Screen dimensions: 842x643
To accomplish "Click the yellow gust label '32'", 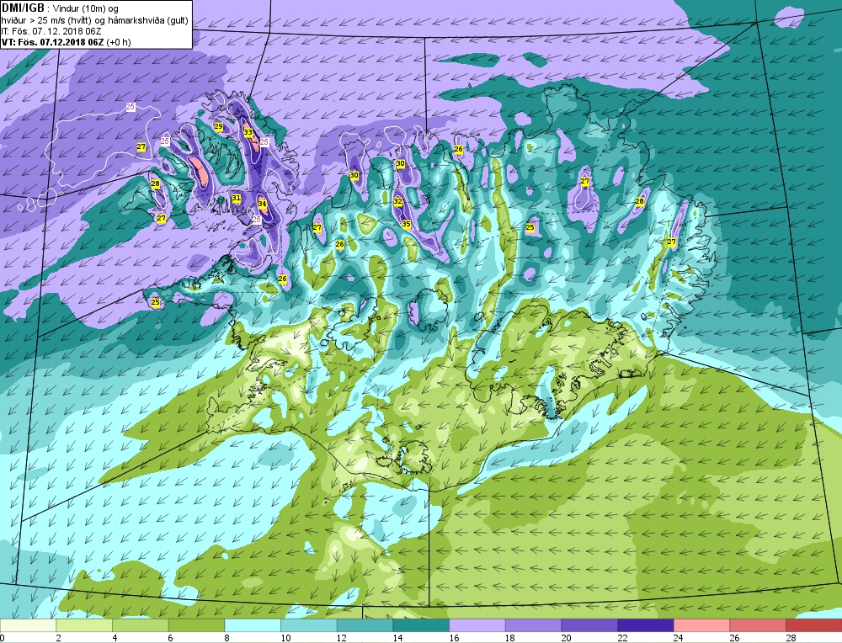I will [x=397, y=202].
